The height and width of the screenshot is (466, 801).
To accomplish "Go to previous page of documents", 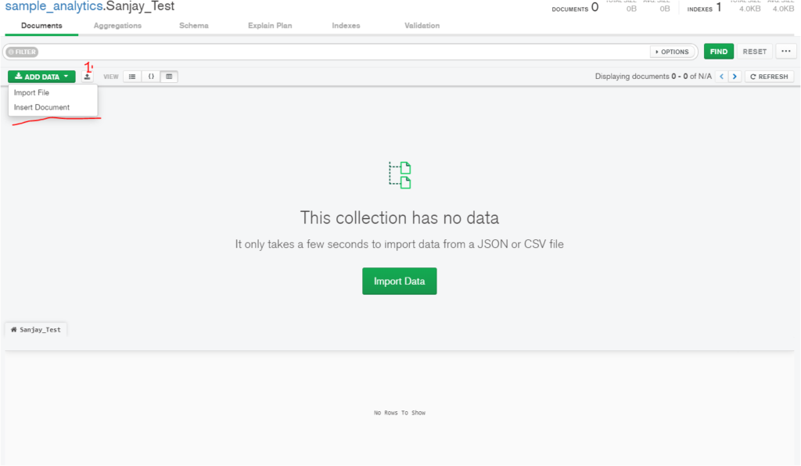I will [722, 77].
